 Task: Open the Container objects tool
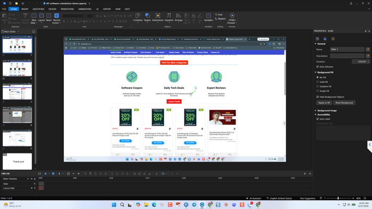[138, 17]
